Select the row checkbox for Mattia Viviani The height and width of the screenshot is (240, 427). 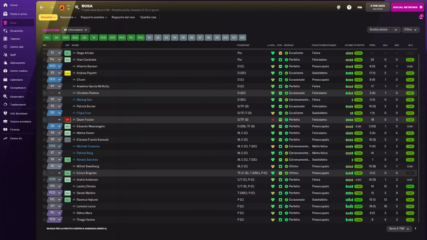tap(45, 133)
